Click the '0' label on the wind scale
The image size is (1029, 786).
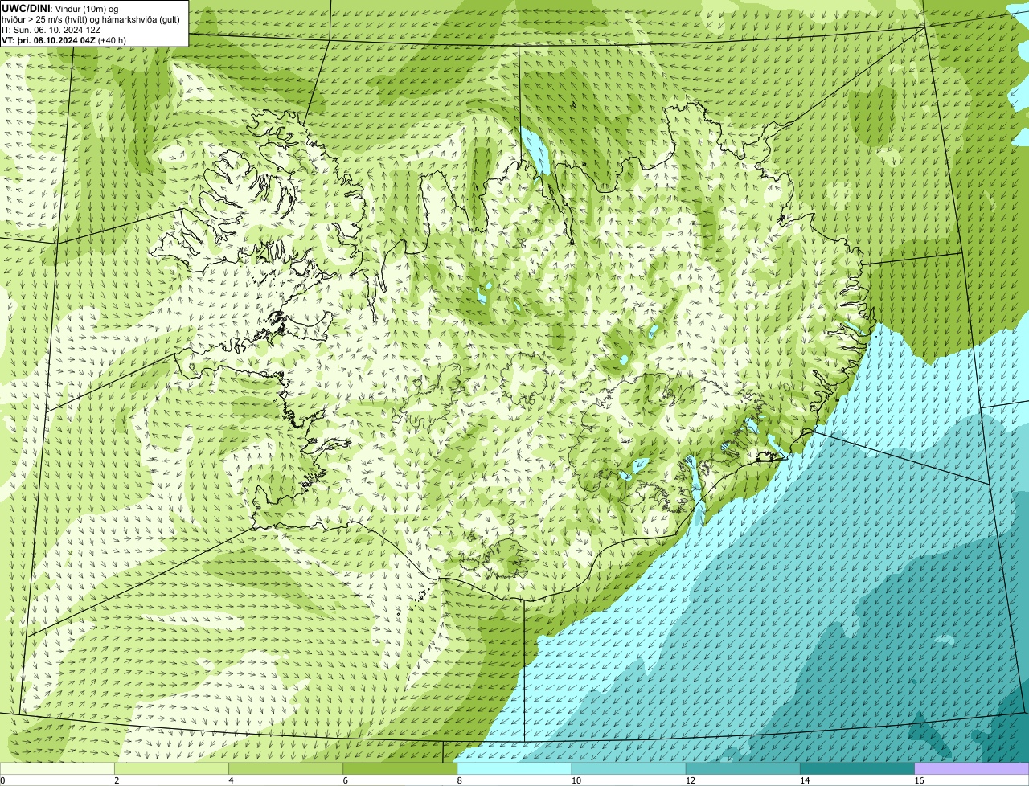(x=2, y=780)
